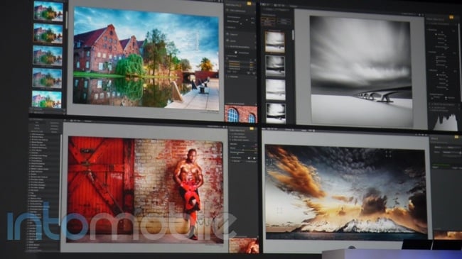Screen dimensions: 462x259
Task: Click the scrollbar beside black-and-white preset thumbnails
Action: point(293,35)
